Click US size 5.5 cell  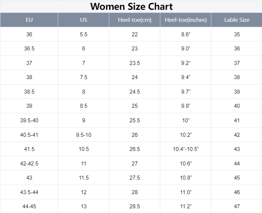point(83,34)
